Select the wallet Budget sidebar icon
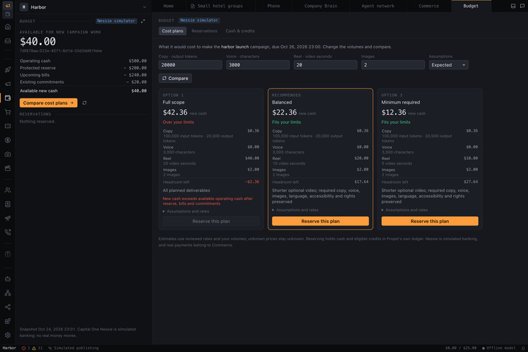The image size is (528, 352). (x=7, y=98)
